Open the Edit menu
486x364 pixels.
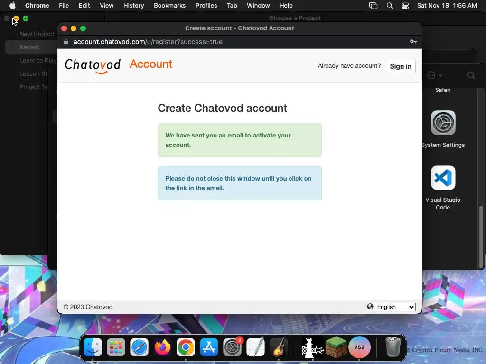[84, 5]
